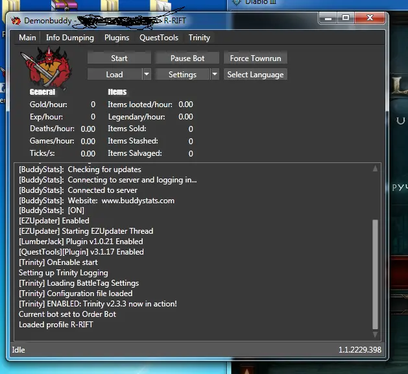Click the version number 1.1.2229.398
Viewport: 408px width, 374px height.
[360, 350]
